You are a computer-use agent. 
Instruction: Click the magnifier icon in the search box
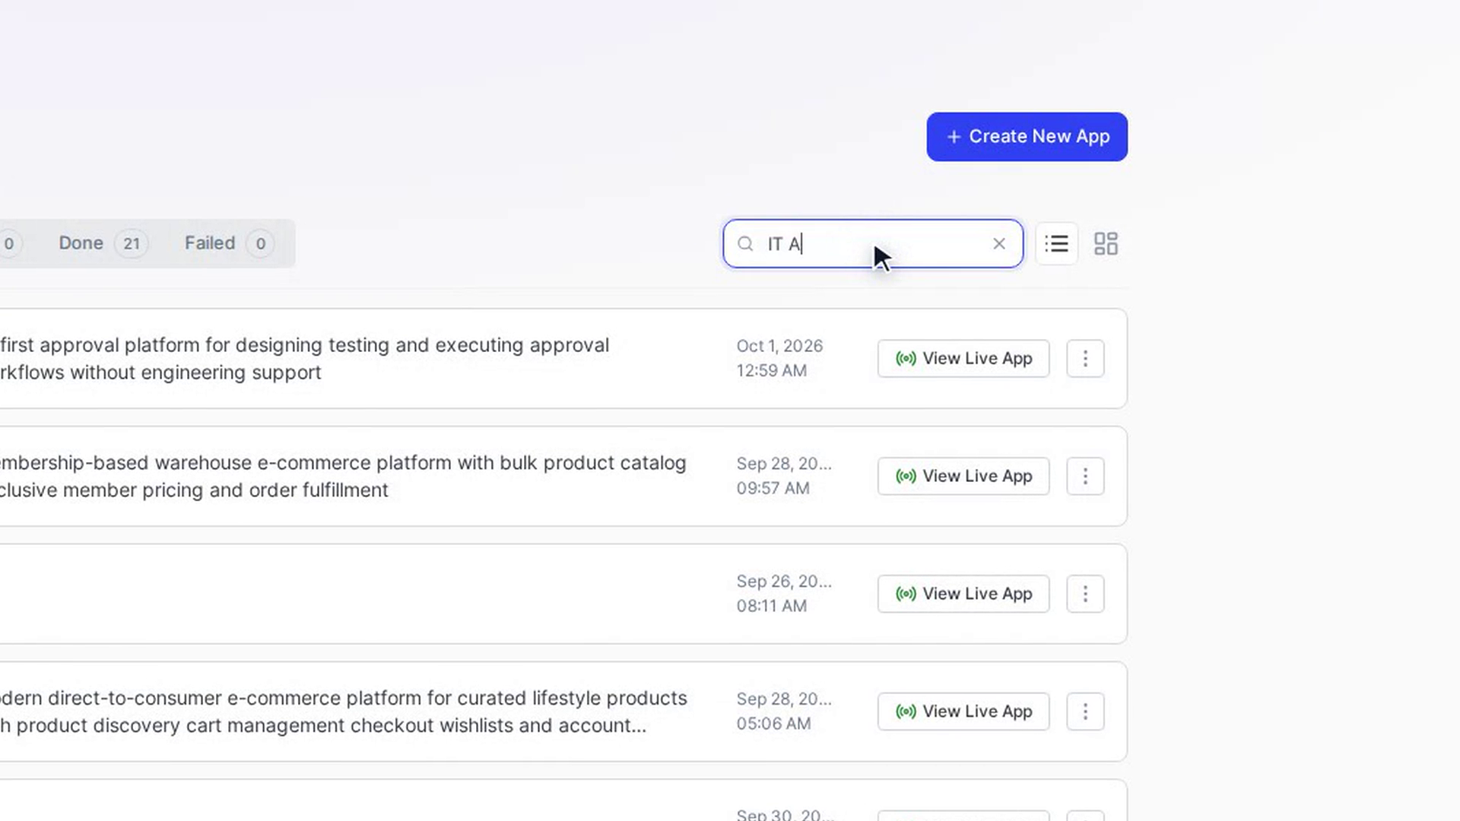(745, 243)
